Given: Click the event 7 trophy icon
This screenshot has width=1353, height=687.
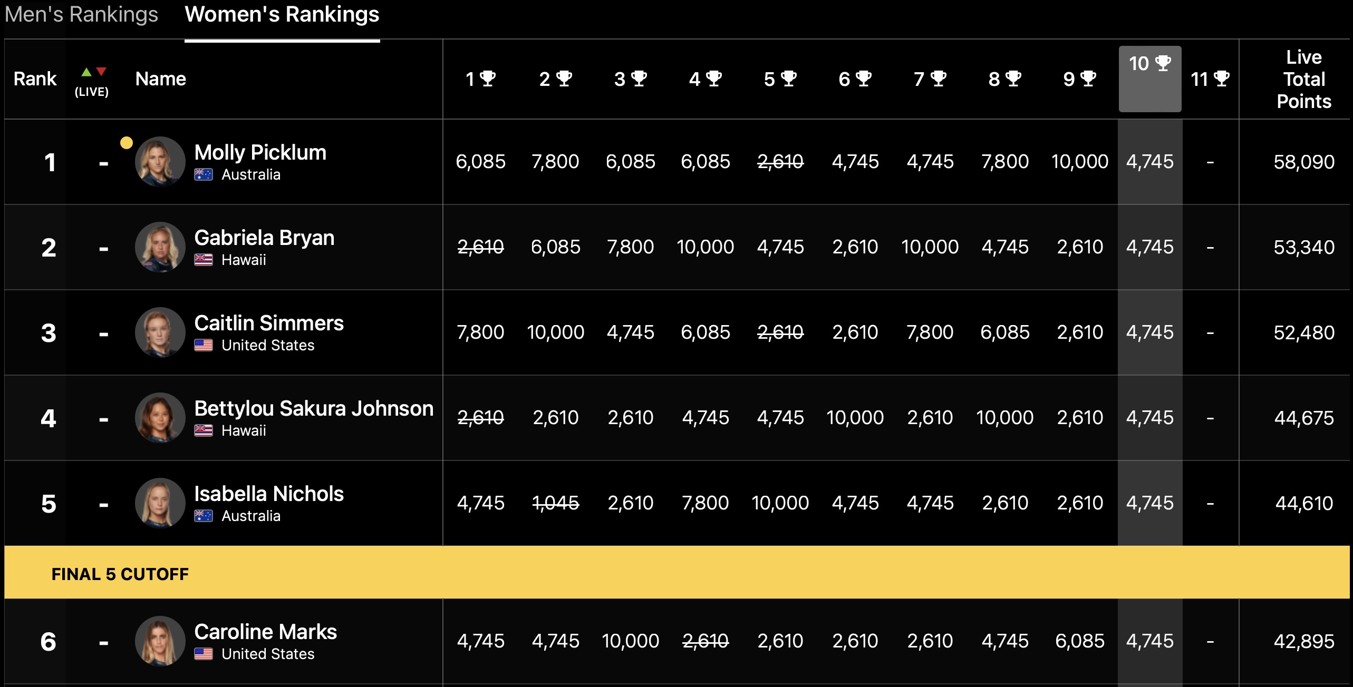Looking at the screenshot, I should coord(938,78).
